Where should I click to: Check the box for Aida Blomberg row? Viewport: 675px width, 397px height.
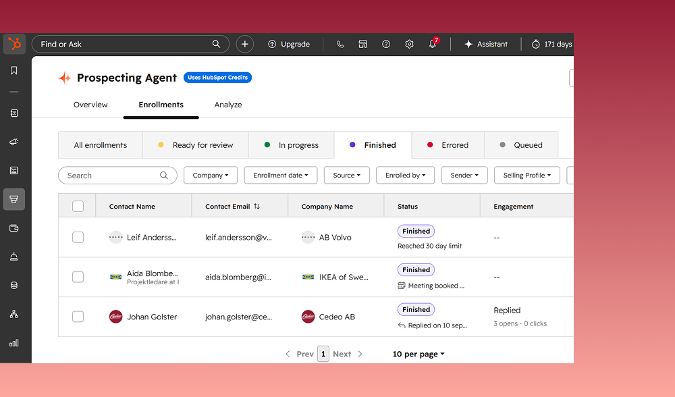[78, 277]
